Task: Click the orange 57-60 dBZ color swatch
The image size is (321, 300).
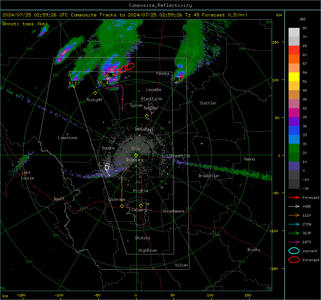Action: 294,59
